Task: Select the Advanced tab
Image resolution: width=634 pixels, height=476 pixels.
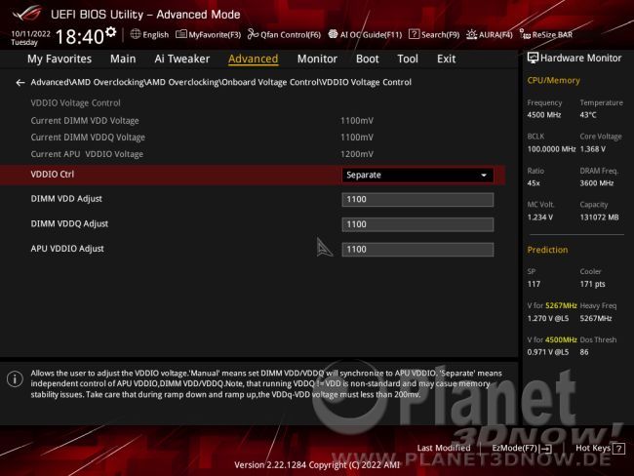Action: [254, 59]
